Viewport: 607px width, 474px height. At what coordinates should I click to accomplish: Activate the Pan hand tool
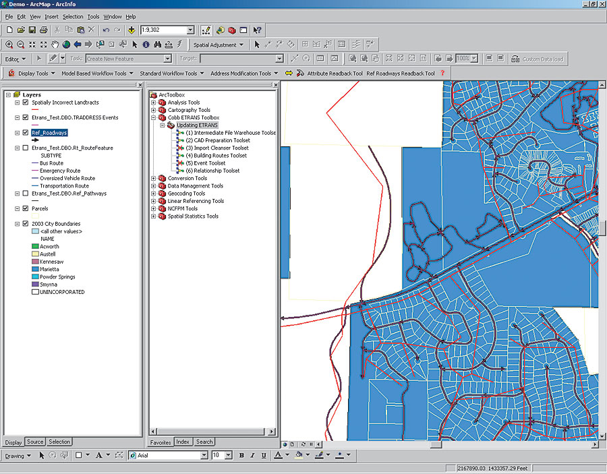55,45
